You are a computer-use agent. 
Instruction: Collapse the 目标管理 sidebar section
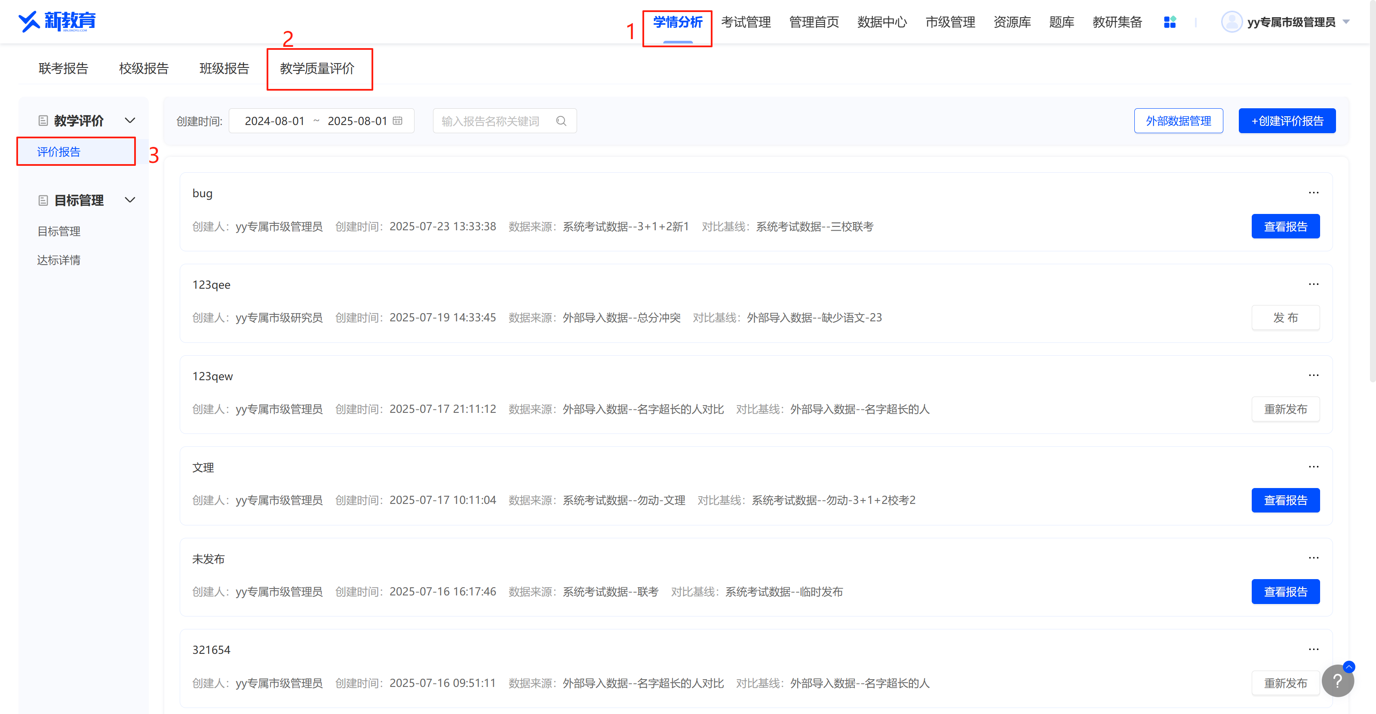(x=130, y=200)
